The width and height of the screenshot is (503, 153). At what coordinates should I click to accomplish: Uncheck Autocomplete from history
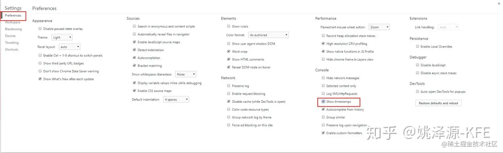(x=323, y=109)
